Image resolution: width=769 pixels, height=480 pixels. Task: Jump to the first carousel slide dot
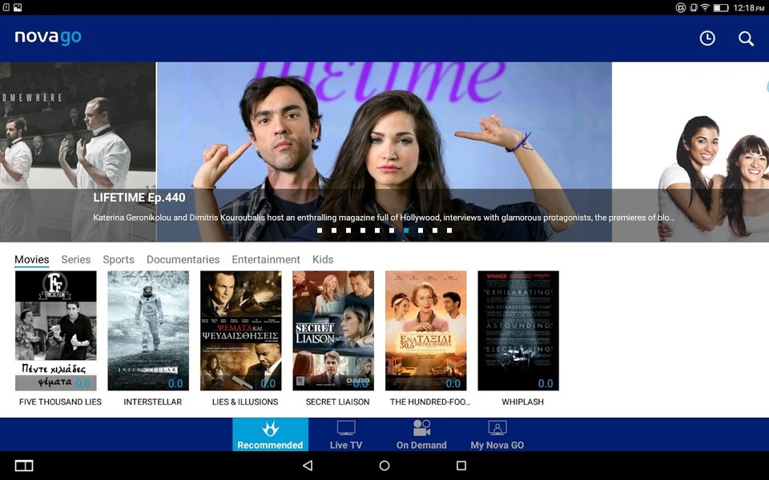[320, 230]
